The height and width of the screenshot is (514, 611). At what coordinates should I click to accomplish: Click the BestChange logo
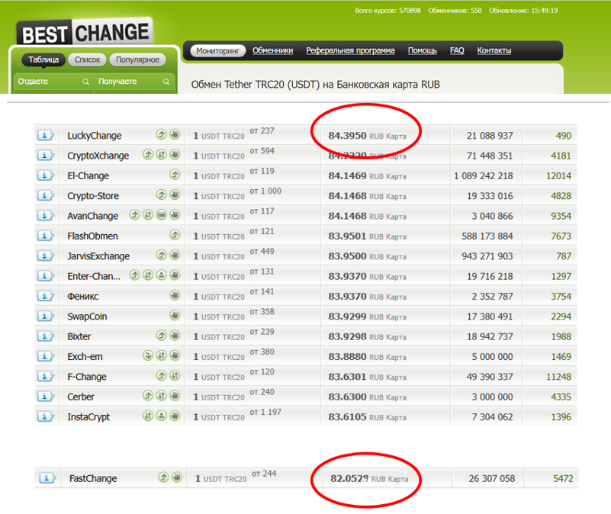(x=85, y=32)
